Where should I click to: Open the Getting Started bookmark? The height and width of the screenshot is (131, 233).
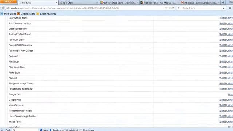click(26, 14)
